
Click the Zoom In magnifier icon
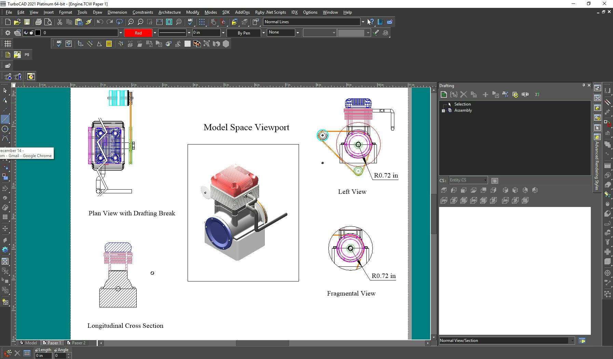[131, 22]
